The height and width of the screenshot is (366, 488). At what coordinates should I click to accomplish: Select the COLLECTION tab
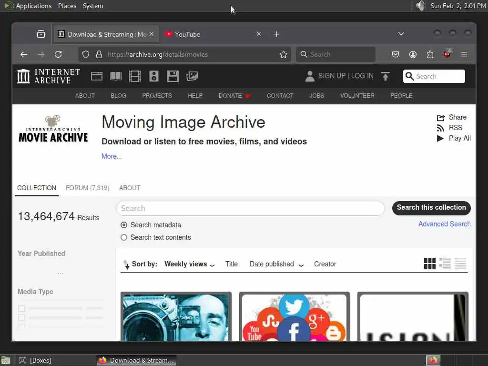[37, 188]
